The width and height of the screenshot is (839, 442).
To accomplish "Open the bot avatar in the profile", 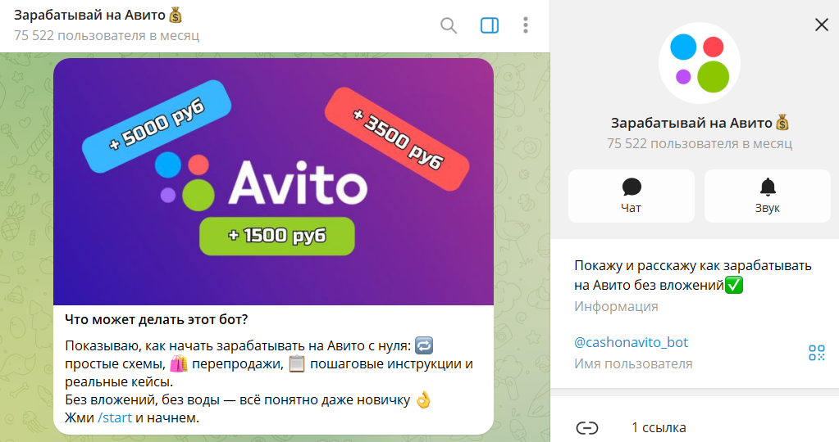I will 700,63.
